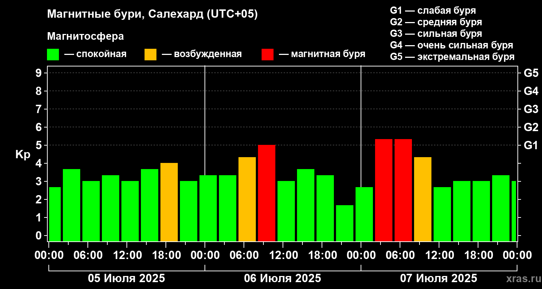Click 'G1 — слабая буря' description line
542x289 pixels.
click(x=433, y=10)
